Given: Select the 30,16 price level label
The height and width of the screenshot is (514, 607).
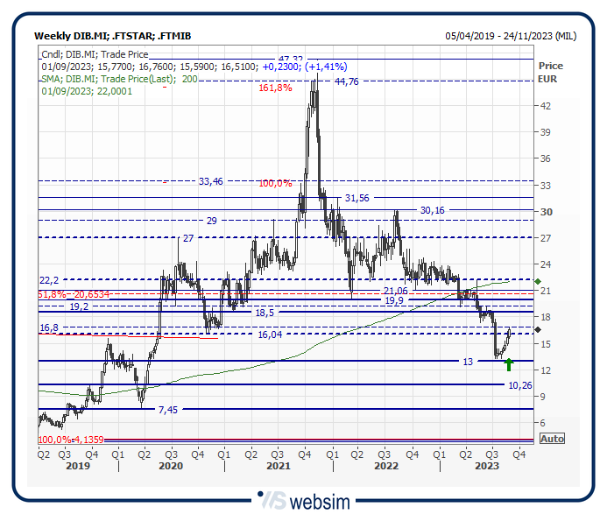Looking at the screenshot, I should 433,210.
